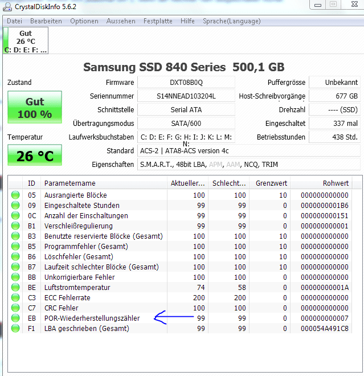Screen dimensions: 364x376
Task: Click the Rohwert column header
Action: point(321,183)
